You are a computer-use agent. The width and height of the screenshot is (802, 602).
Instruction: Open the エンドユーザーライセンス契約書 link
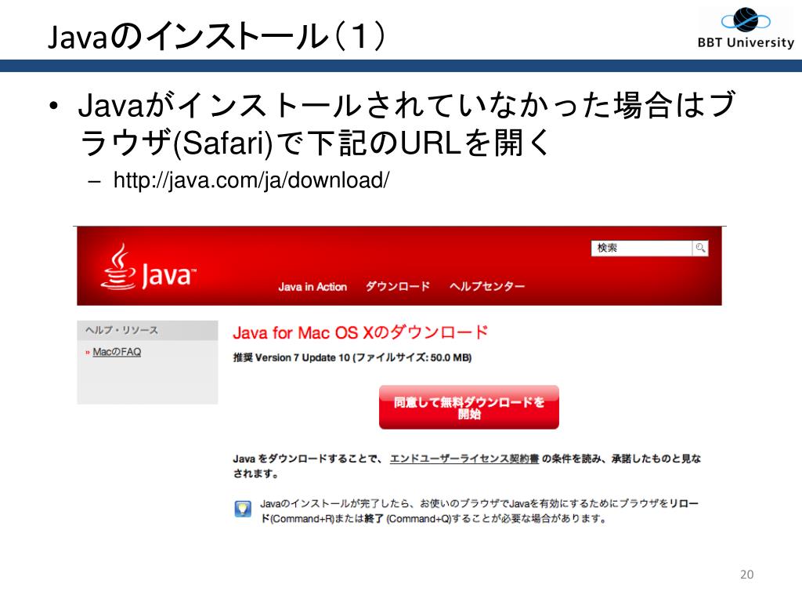(464, 459)
